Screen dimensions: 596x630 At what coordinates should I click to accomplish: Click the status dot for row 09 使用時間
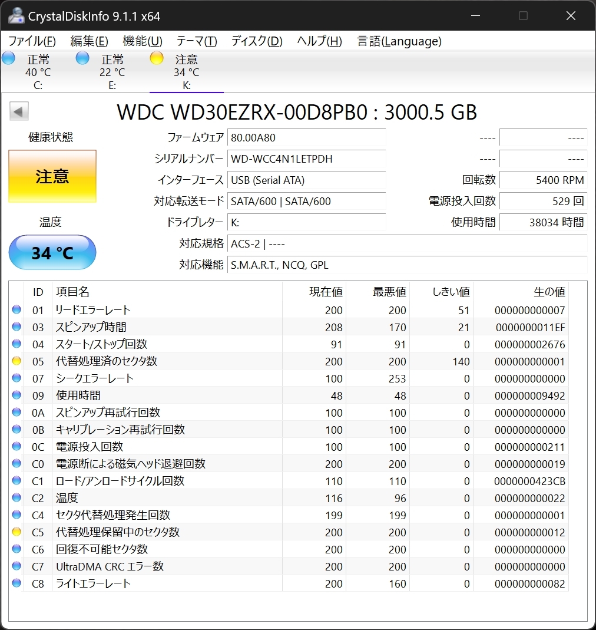pos(16,395)
